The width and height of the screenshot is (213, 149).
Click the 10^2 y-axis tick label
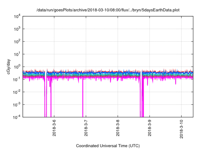17,42
